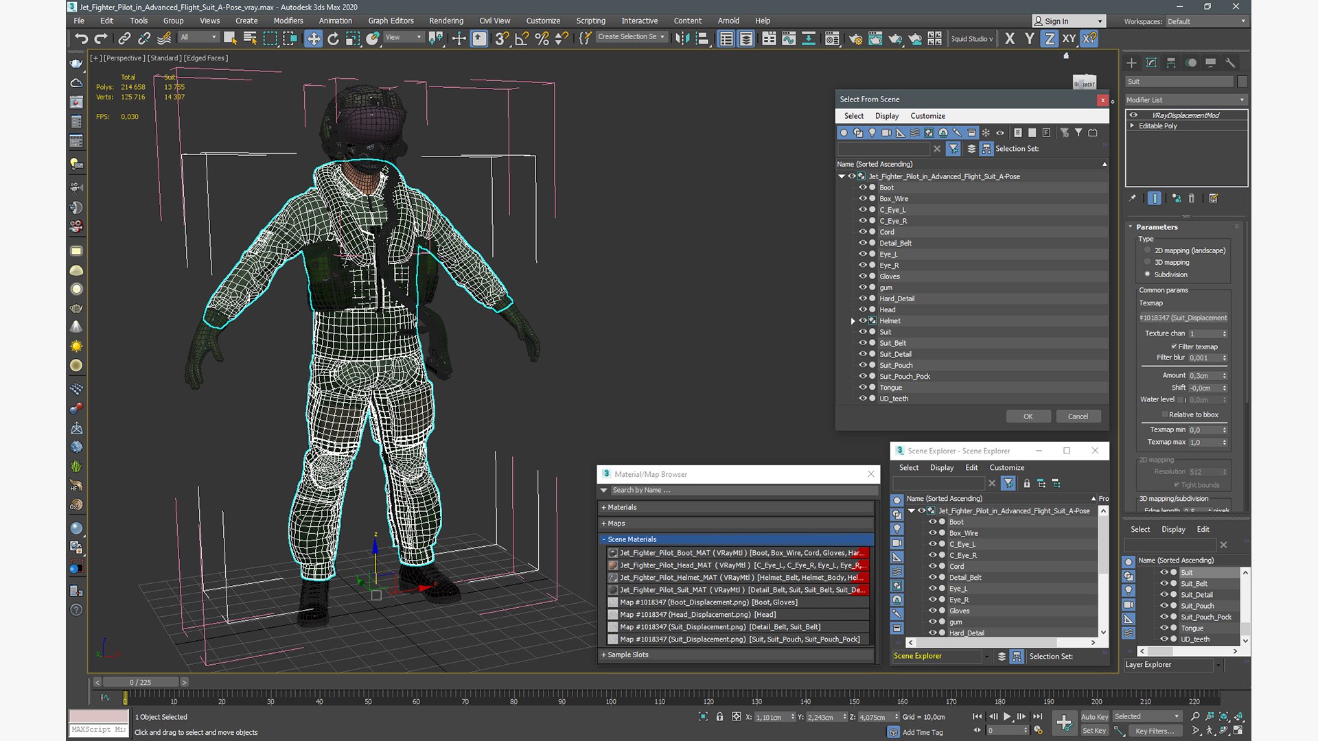Open the Rendered Frame Window icon
Image resolution: width=1318 pixels, height=741 pixels.
point(875,38)
